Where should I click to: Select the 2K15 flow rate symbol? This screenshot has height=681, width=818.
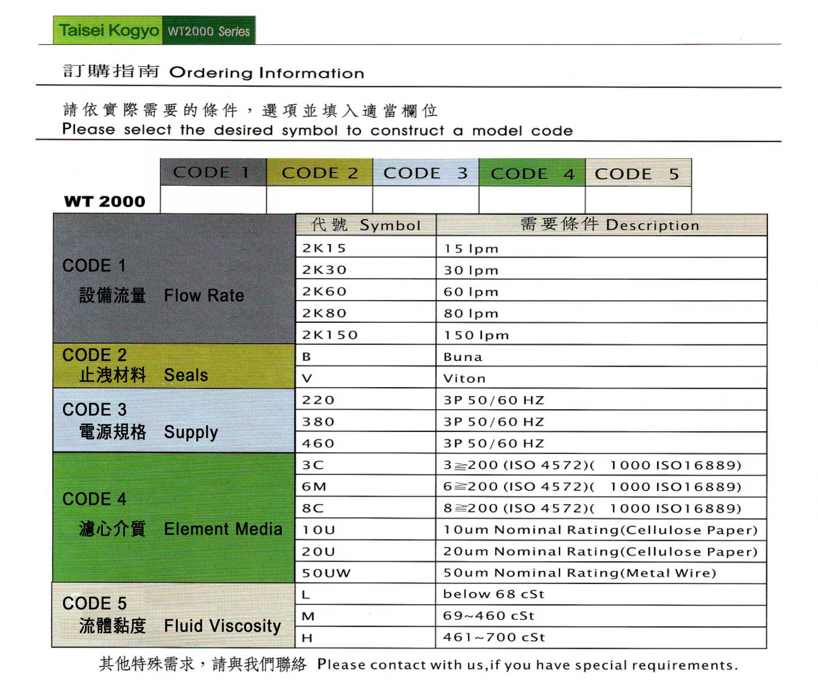pyautogui.click(x=324, y=248)
